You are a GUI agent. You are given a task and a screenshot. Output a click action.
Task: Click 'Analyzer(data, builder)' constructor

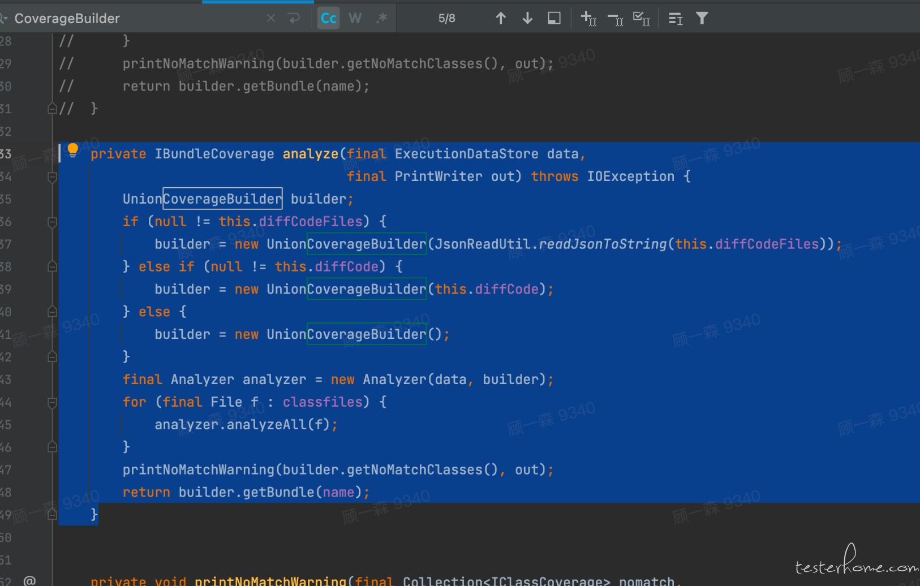coord(454,380)
